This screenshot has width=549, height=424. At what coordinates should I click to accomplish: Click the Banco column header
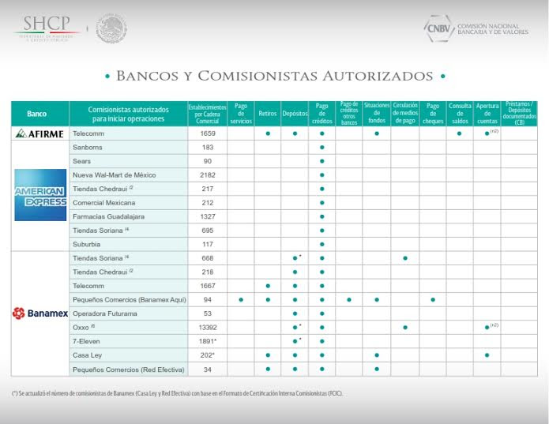point(40,114)
